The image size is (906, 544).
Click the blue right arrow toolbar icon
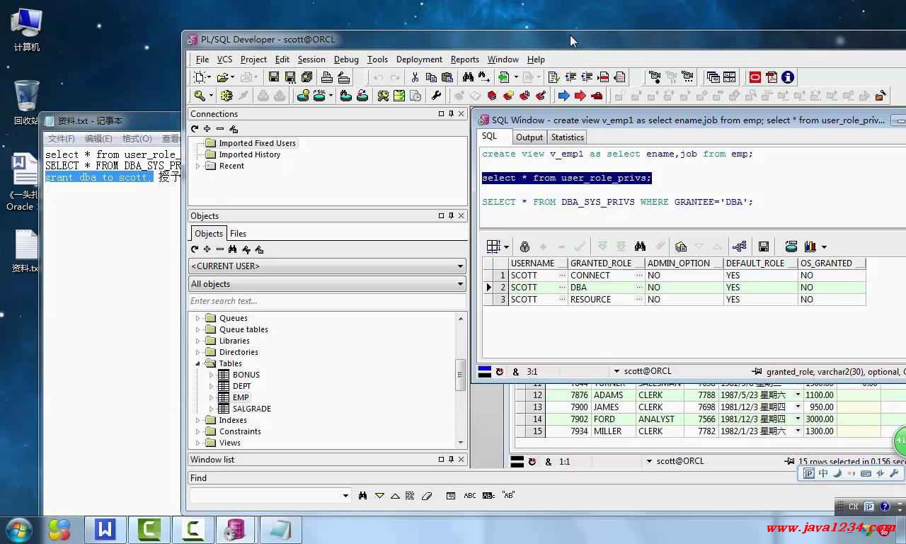pyautogui.click(x=564, y=96)
